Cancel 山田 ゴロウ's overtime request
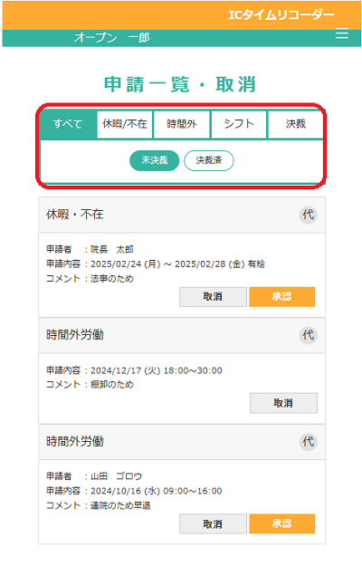The height and width of the screenshot is (566, 362). pyautogui.click(x=213, y=523)
